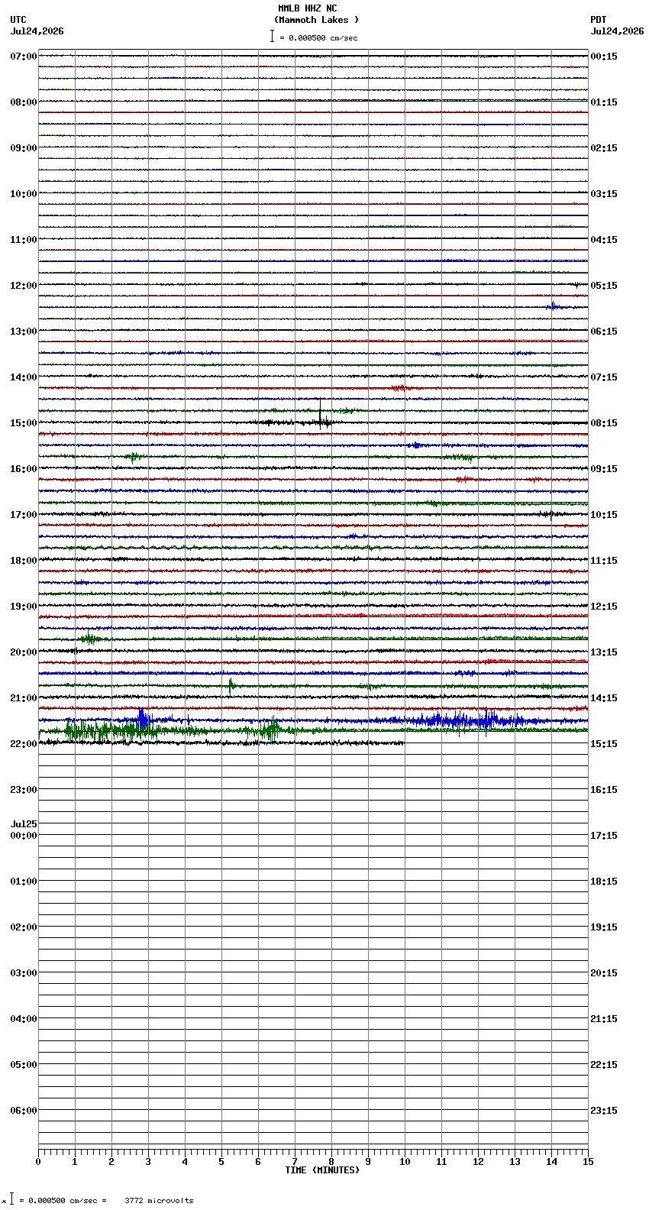
Task: Click the 'PDT' header label
Action: click(599, 20)
